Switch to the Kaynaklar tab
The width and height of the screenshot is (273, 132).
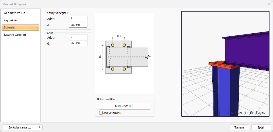[x=11, y=20]
